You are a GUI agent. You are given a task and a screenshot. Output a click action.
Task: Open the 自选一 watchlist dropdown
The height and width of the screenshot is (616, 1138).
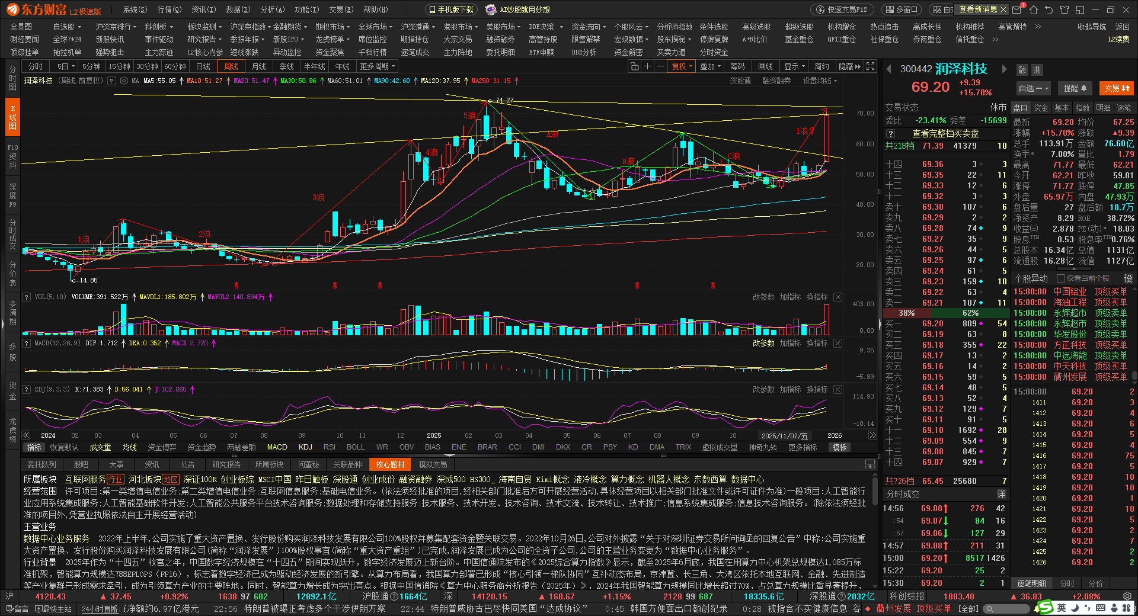coord(1033,88)
